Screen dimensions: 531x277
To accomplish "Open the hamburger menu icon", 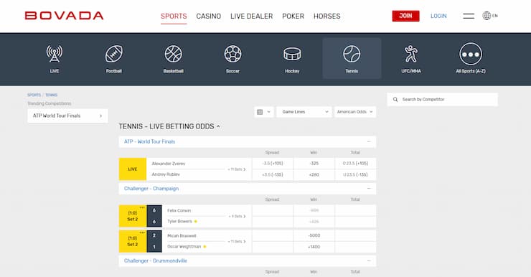I will click(469, 16).
